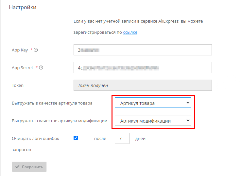Click the checkmark icon on Сохранить button
Viewport: 242px width, 176px height.
click(x=17, y=167)
